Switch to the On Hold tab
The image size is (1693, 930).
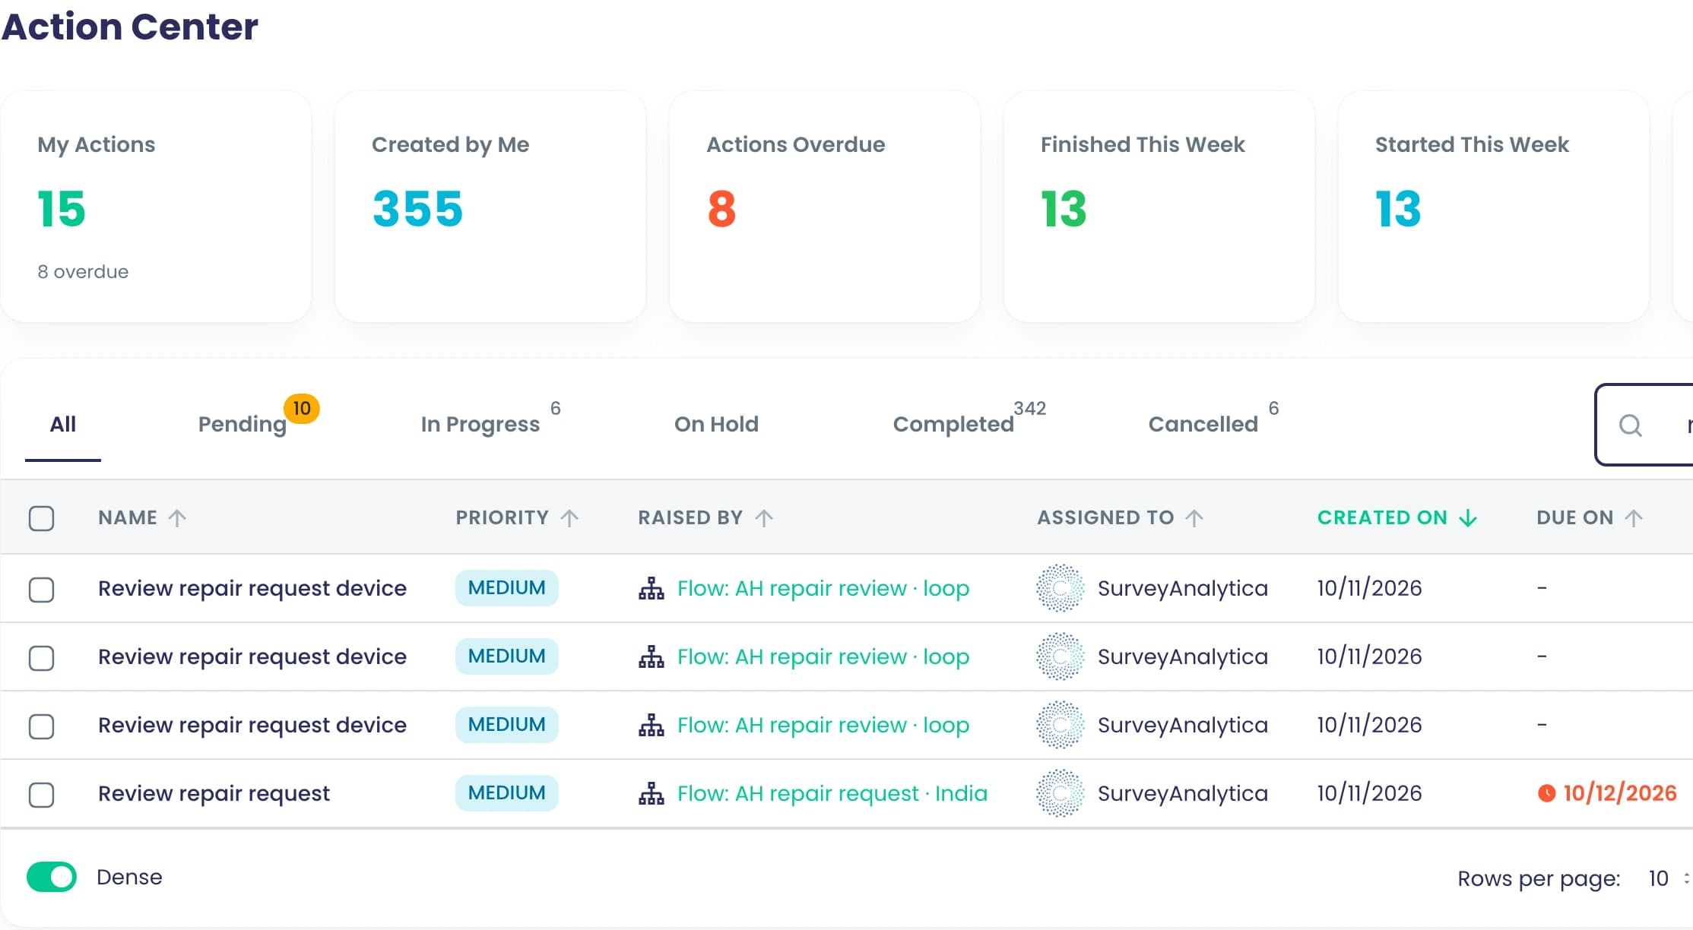[x=716, y=424]
